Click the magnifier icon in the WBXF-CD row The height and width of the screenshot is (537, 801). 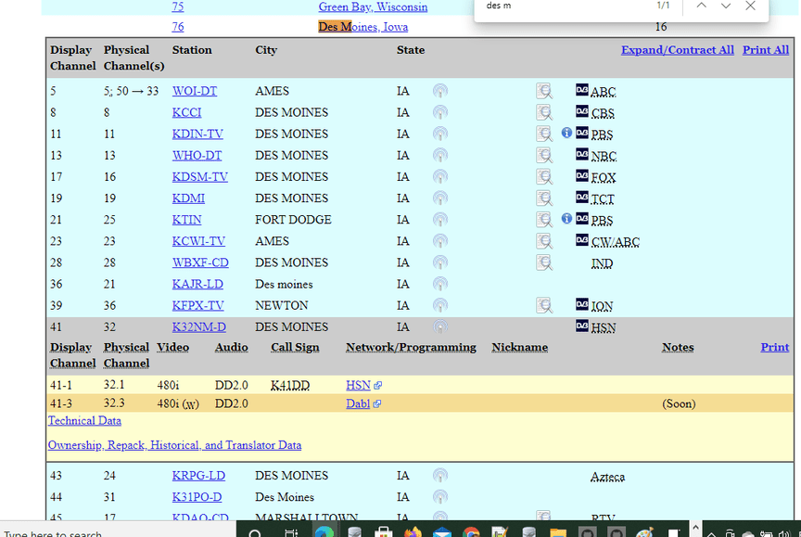pyautogui.click(x=544, y=262)
